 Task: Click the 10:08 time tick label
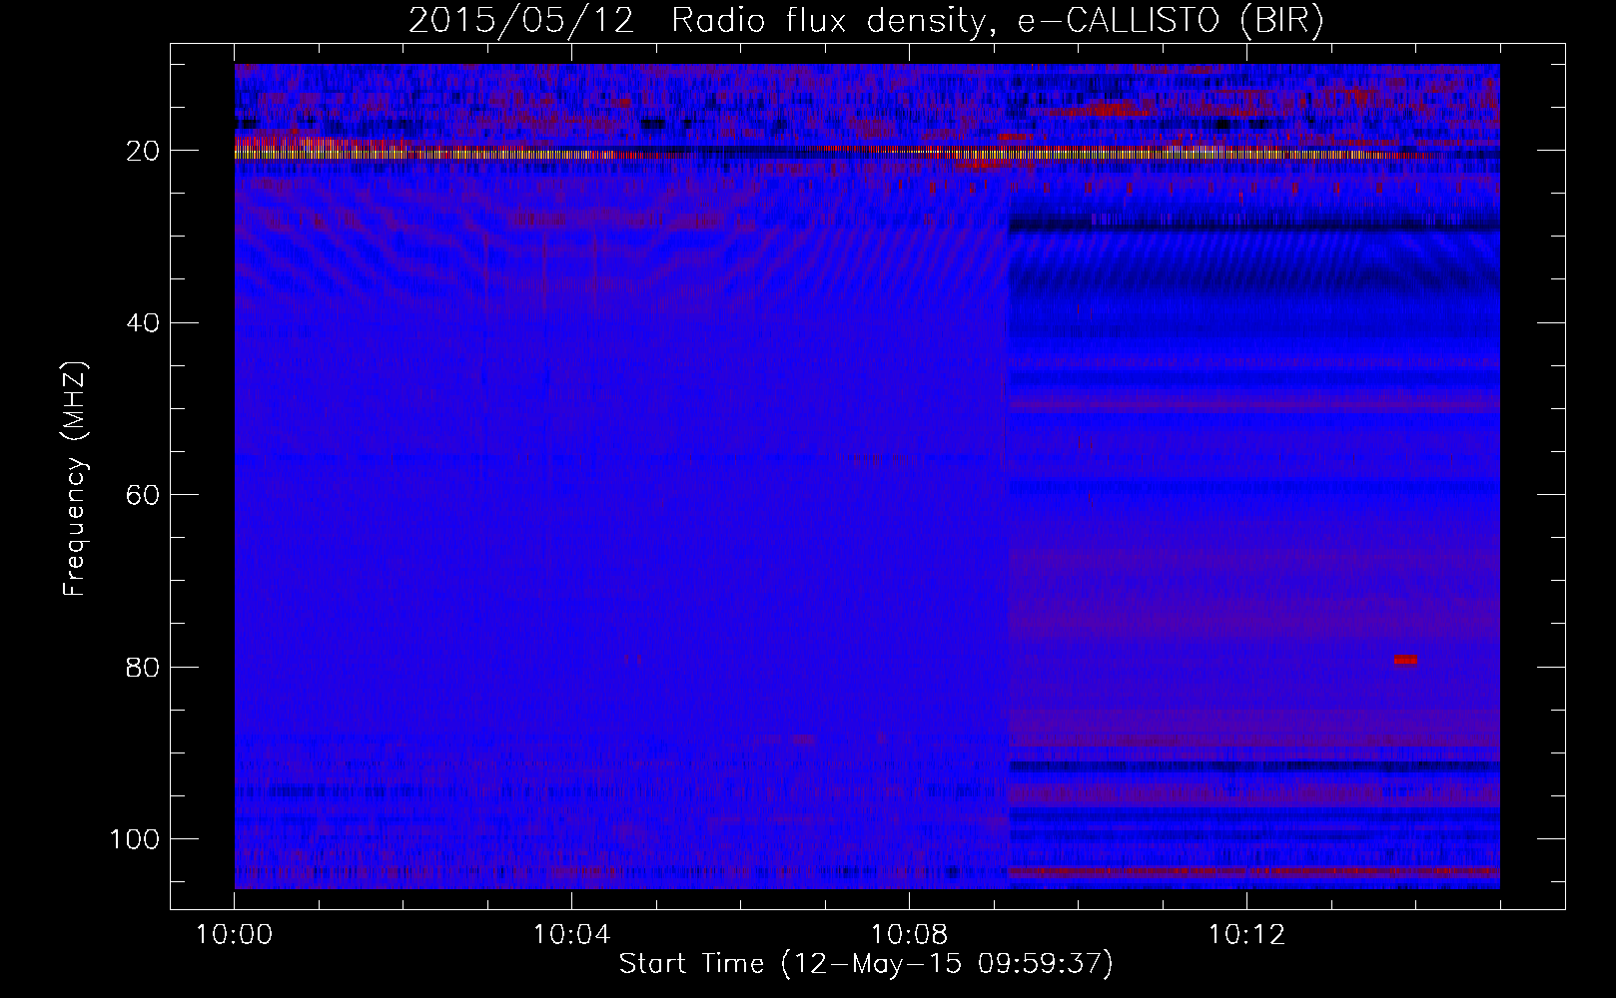[909, 935]
